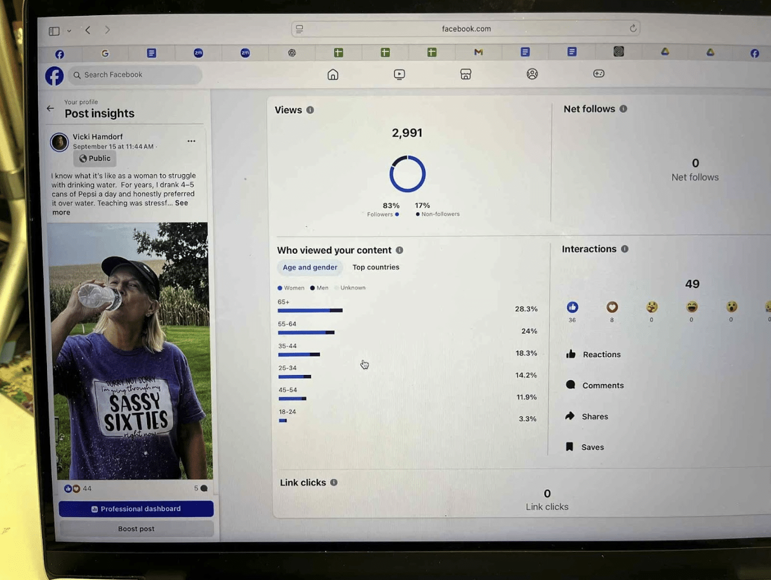
Task: Click the Boost post button
Action: pos(136,529)
